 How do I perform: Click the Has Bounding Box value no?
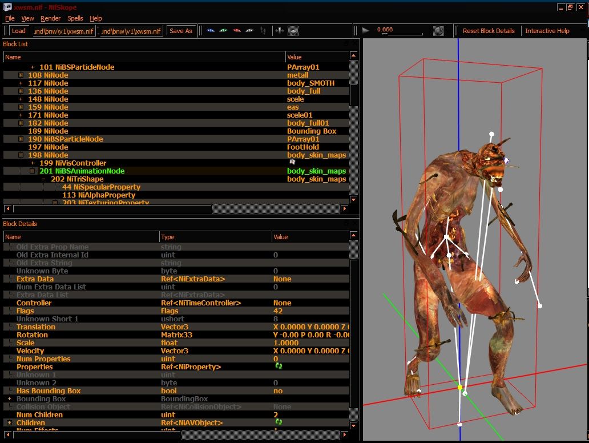coord(278,391)
